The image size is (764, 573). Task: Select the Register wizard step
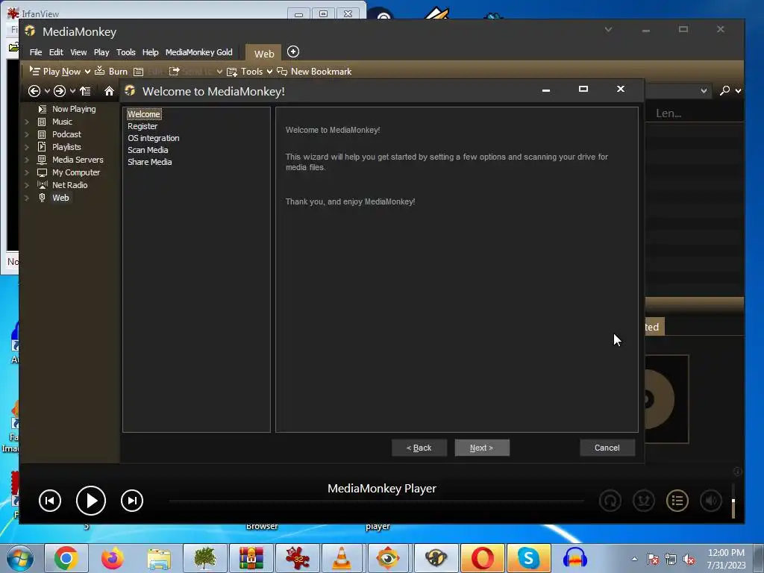point(143,126)
